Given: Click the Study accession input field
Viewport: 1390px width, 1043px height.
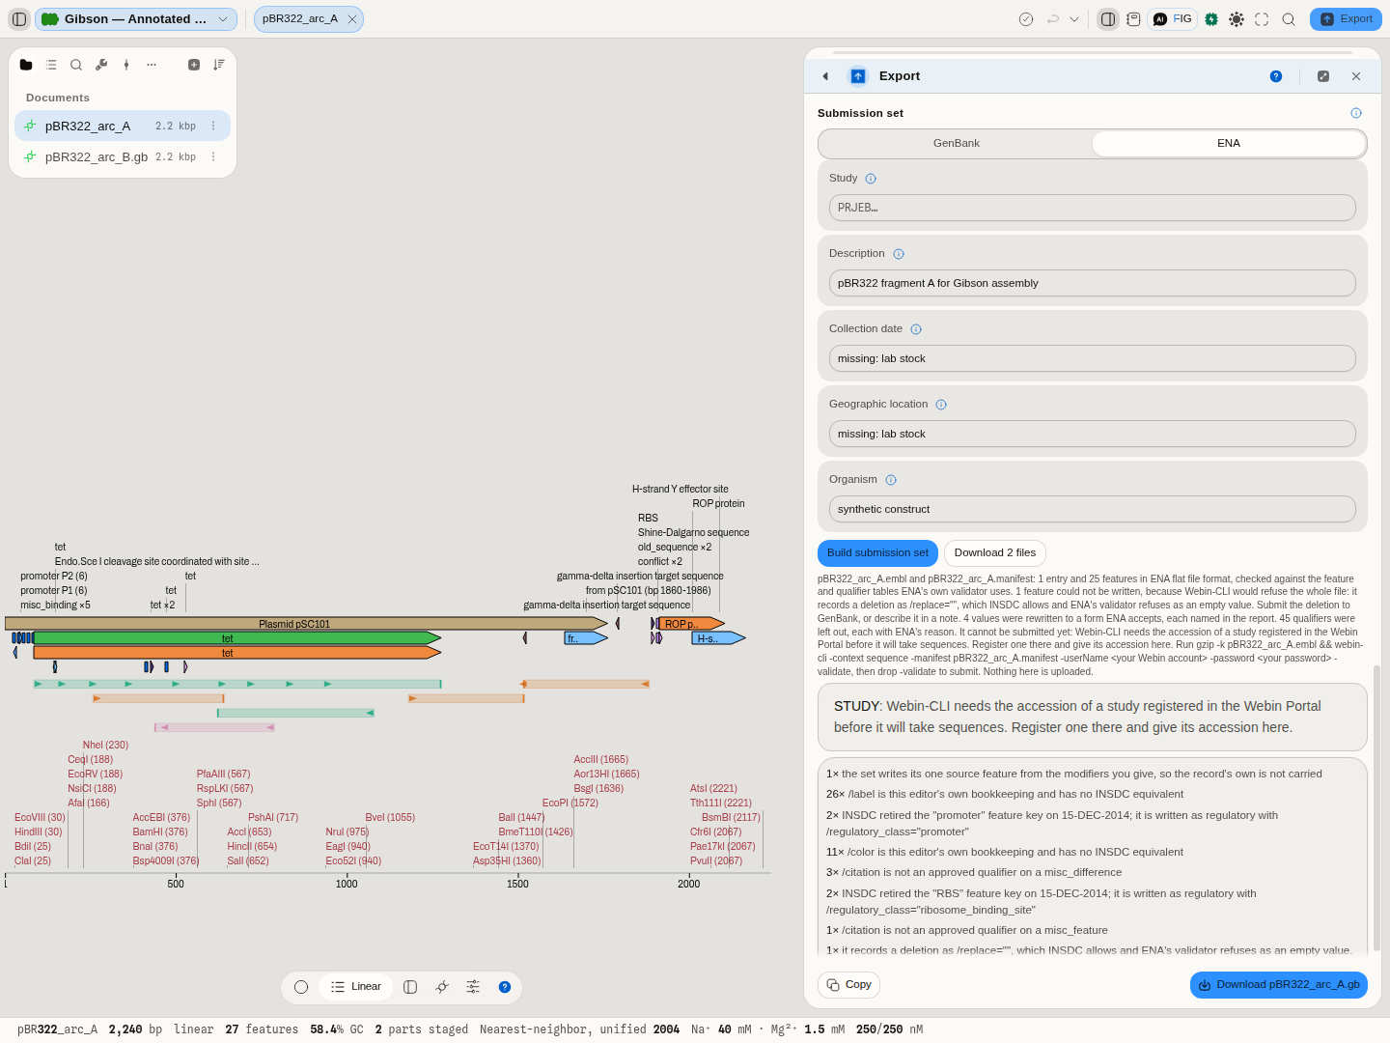Looking at the screenshot, I should click(x=1093, y=208).
